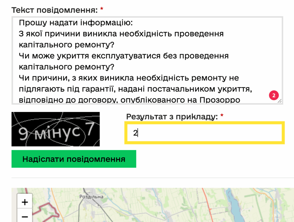The image size is (294, 222).
Task: Click the 'Результат з прикладу:' label
Action: (x=172, y=117)
